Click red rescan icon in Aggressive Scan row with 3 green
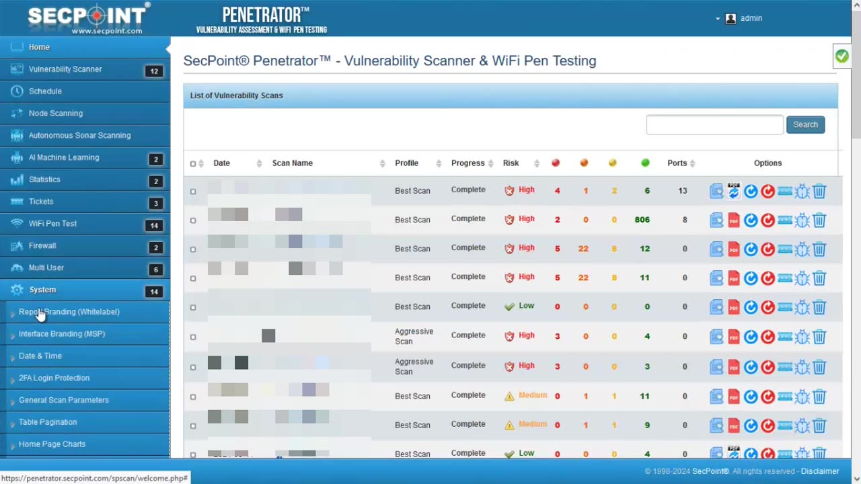 coord(768,367)
